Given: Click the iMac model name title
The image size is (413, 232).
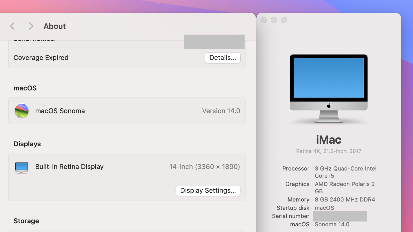Looking at the screenshot, I should tap(328, 140).
